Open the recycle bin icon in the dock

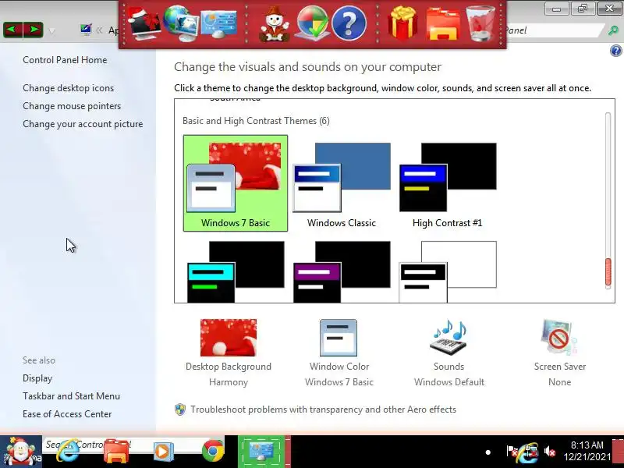point(480,24)
